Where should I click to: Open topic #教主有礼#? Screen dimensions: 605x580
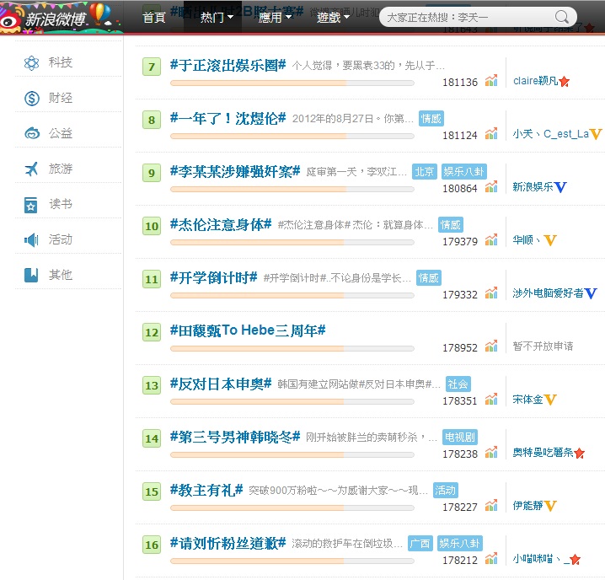pyautogui.click(x=206, y=491)
